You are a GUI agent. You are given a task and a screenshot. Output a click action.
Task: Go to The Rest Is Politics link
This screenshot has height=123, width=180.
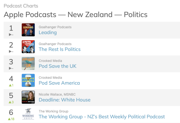click(60, 49)
